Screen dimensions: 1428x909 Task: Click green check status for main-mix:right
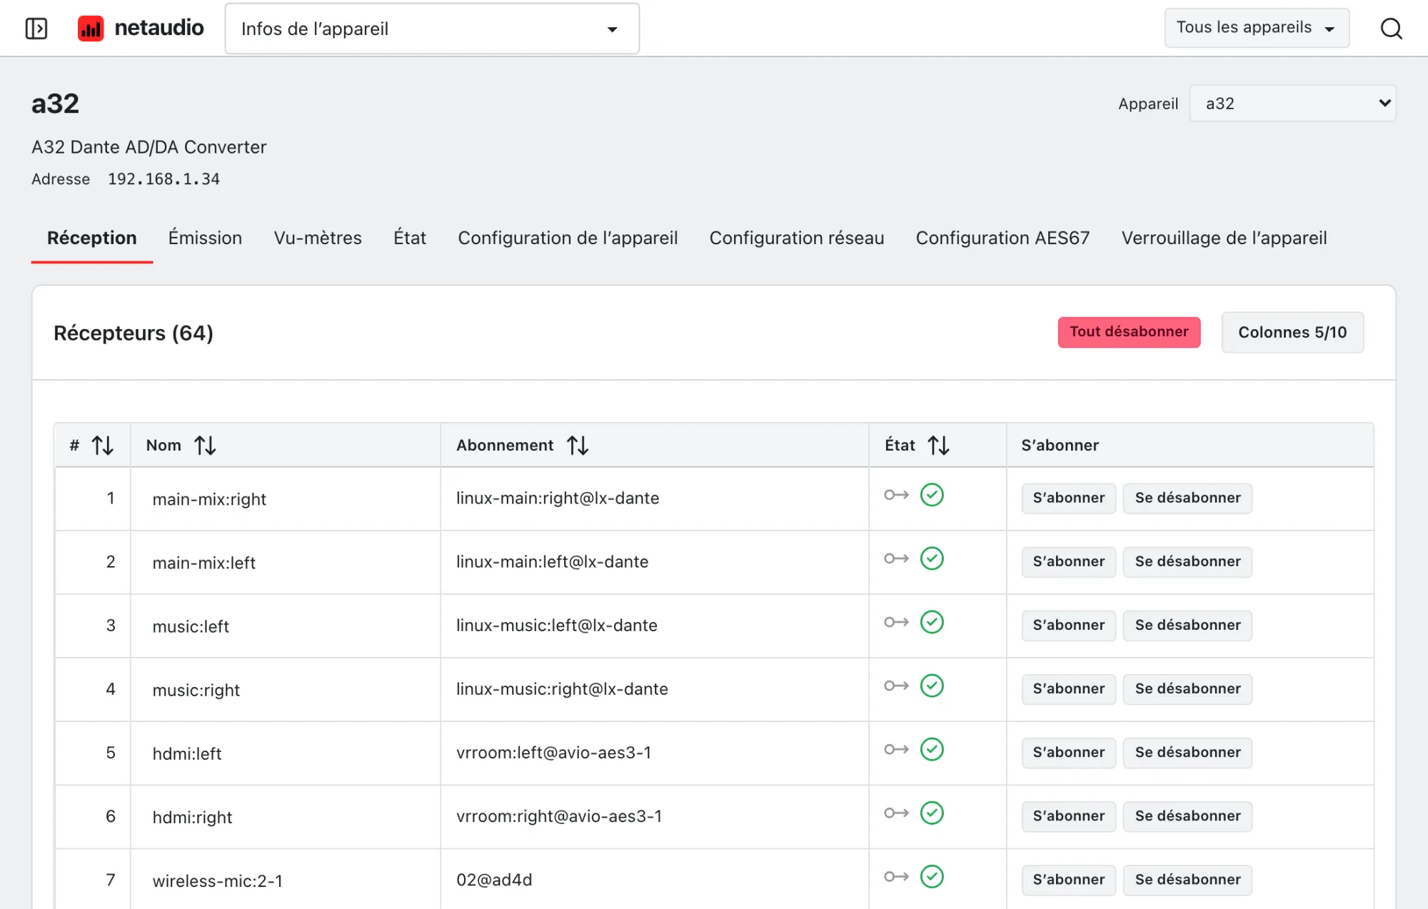click(x=932, y=495)
